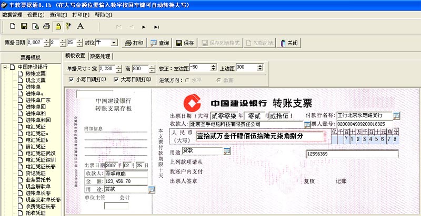Select 信汇凭证 template in tree

click(x=35, y=146)
